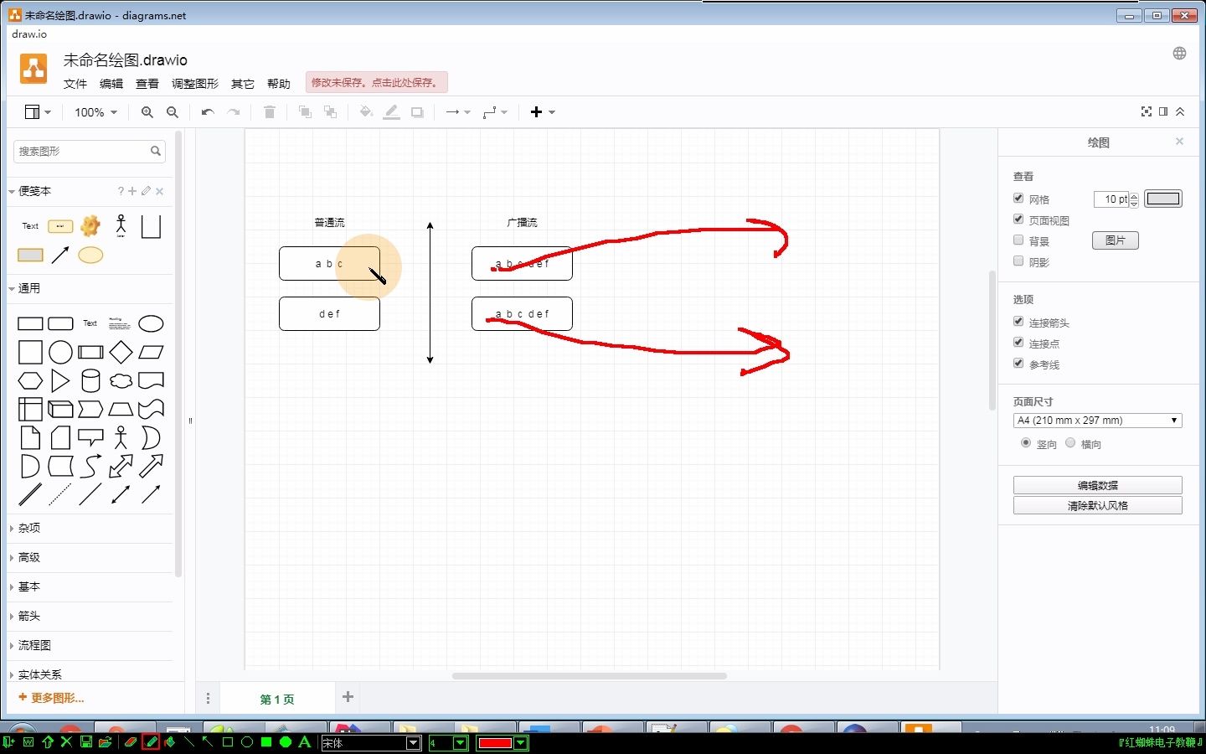Click the shadow toolbar icon
Viewport: 1206px width, 754px height.
tap(417, 112)
